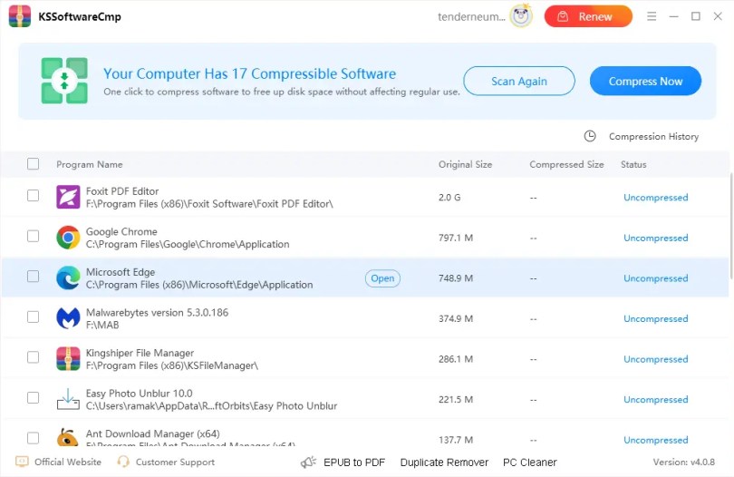
Task: Check the Malwarebytes checkbox
Action: point(33,317)
